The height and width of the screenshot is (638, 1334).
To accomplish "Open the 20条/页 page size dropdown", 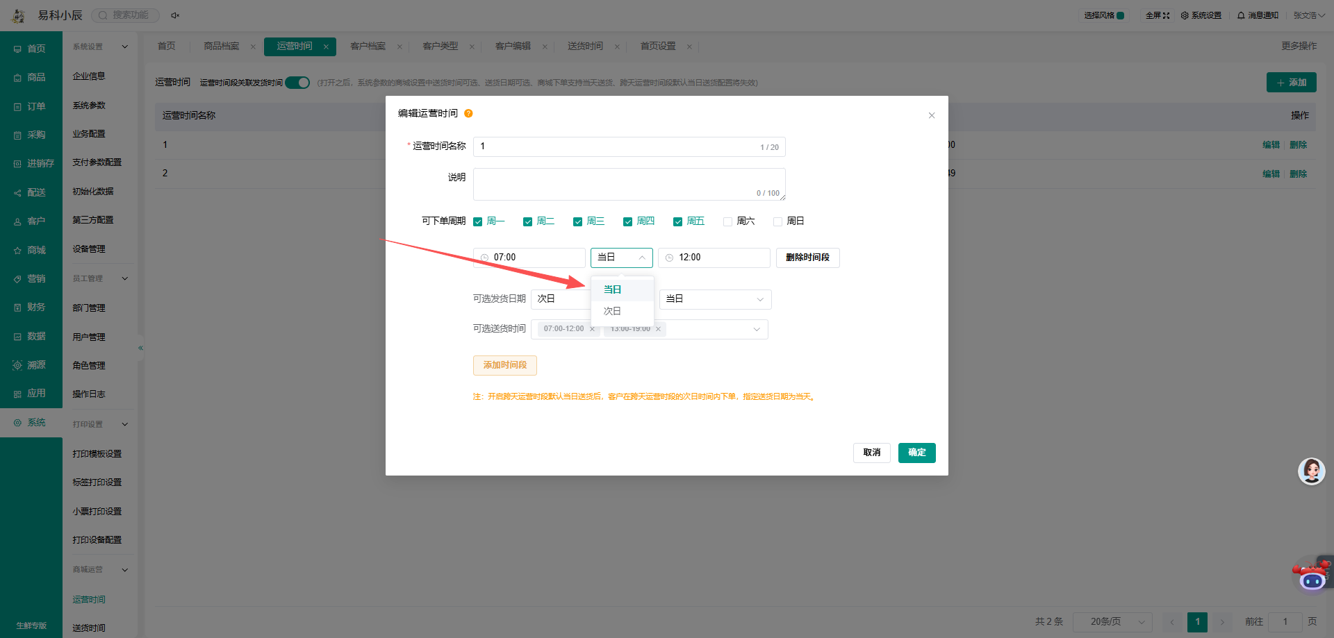I will [1112, 621].
